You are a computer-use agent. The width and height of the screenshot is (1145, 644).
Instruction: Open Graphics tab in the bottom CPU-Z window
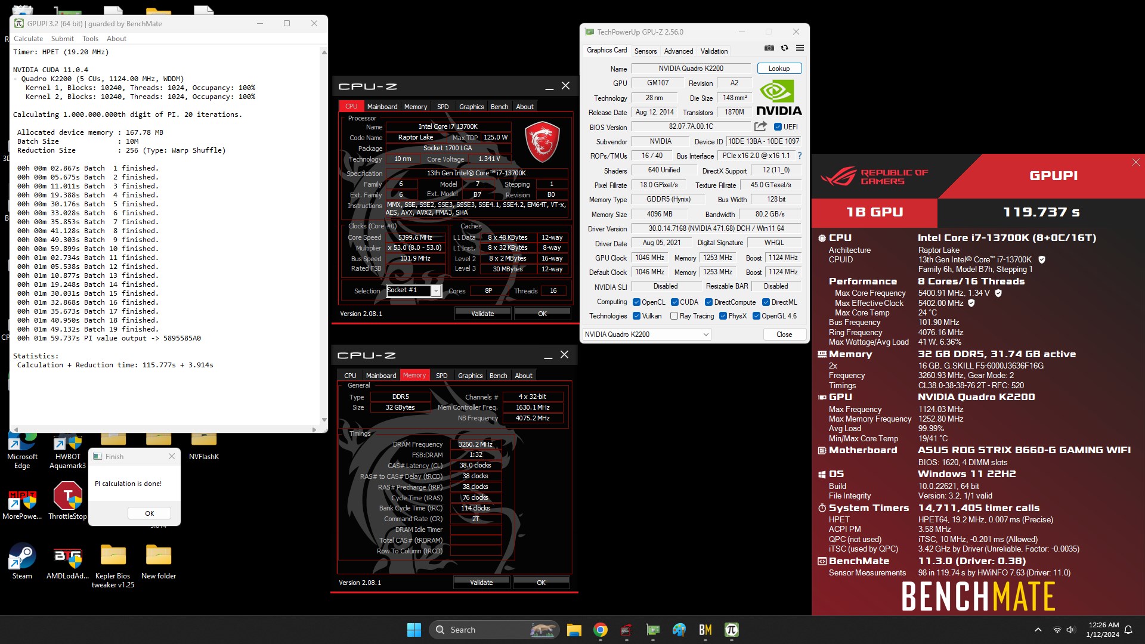point(470,376)
